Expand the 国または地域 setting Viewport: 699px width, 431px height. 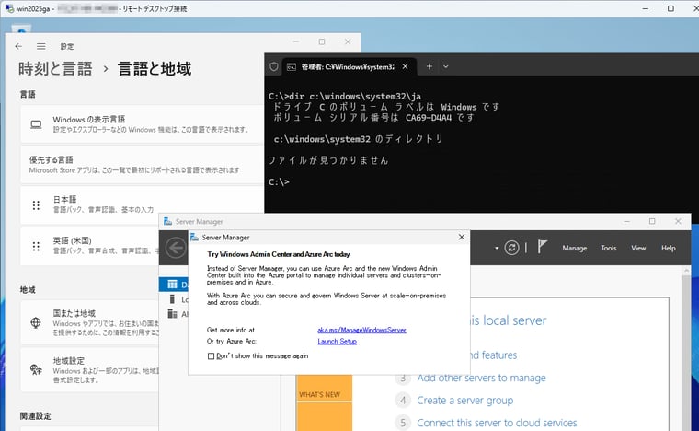(x=90, y=322)
